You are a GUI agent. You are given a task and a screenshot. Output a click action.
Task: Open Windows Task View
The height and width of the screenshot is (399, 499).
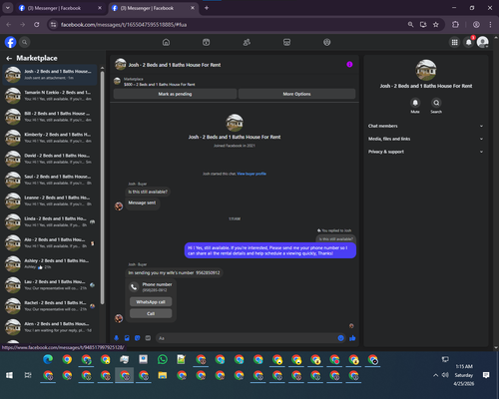point(28,375)
